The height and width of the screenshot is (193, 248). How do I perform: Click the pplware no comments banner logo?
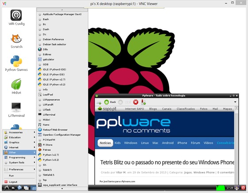click(x=133, y=125)
